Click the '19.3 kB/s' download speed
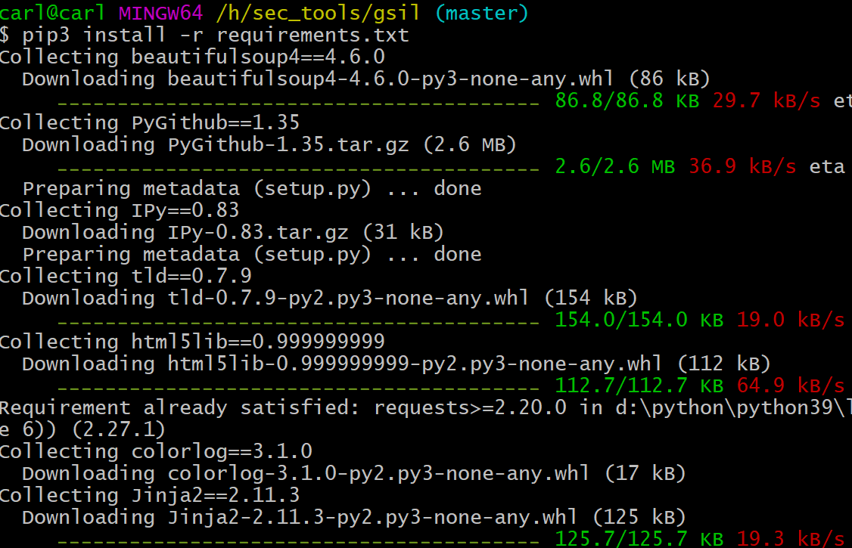The width and height of the screenshot is (852, 548). pyautogui.click(x=791, y=540)
